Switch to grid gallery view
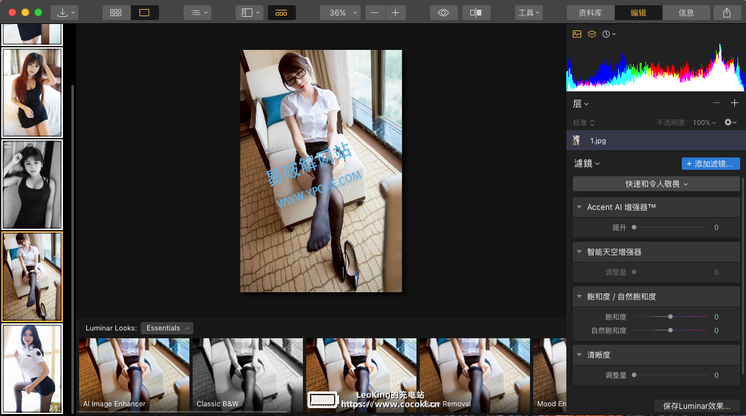Viewport: 746px width, 416px height. click(x=115, y=13)
